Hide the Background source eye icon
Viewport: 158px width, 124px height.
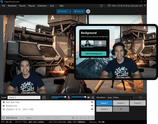click(92, 105)
